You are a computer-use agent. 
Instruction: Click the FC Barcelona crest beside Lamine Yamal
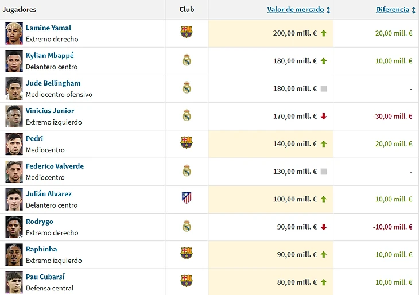[x=187, y=32]
